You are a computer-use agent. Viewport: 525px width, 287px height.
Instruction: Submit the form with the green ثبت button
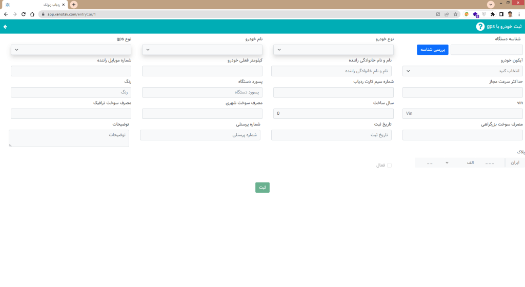[x=262, y=188]
